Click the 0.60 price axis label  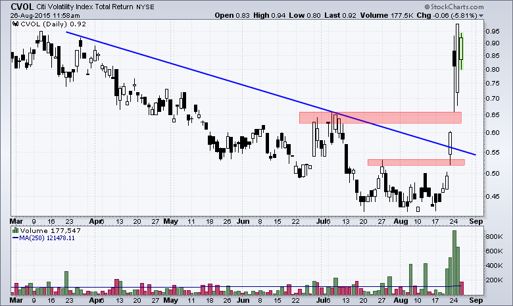tap(493, 133)
